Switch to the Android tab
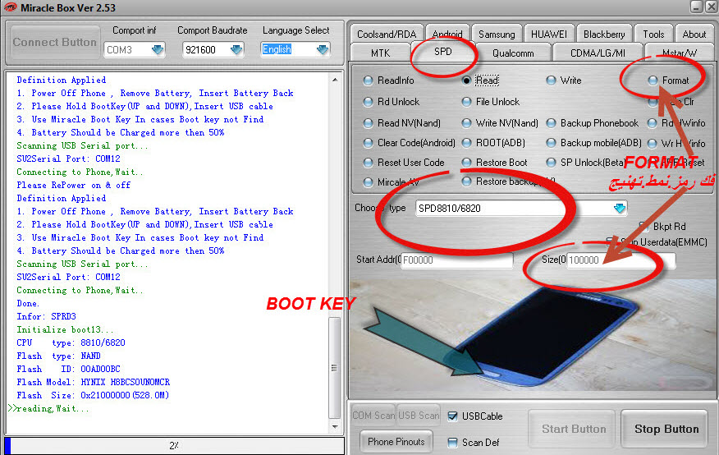Image resolution: width=719 pixels, height=455 pixels. pos(447,34)
